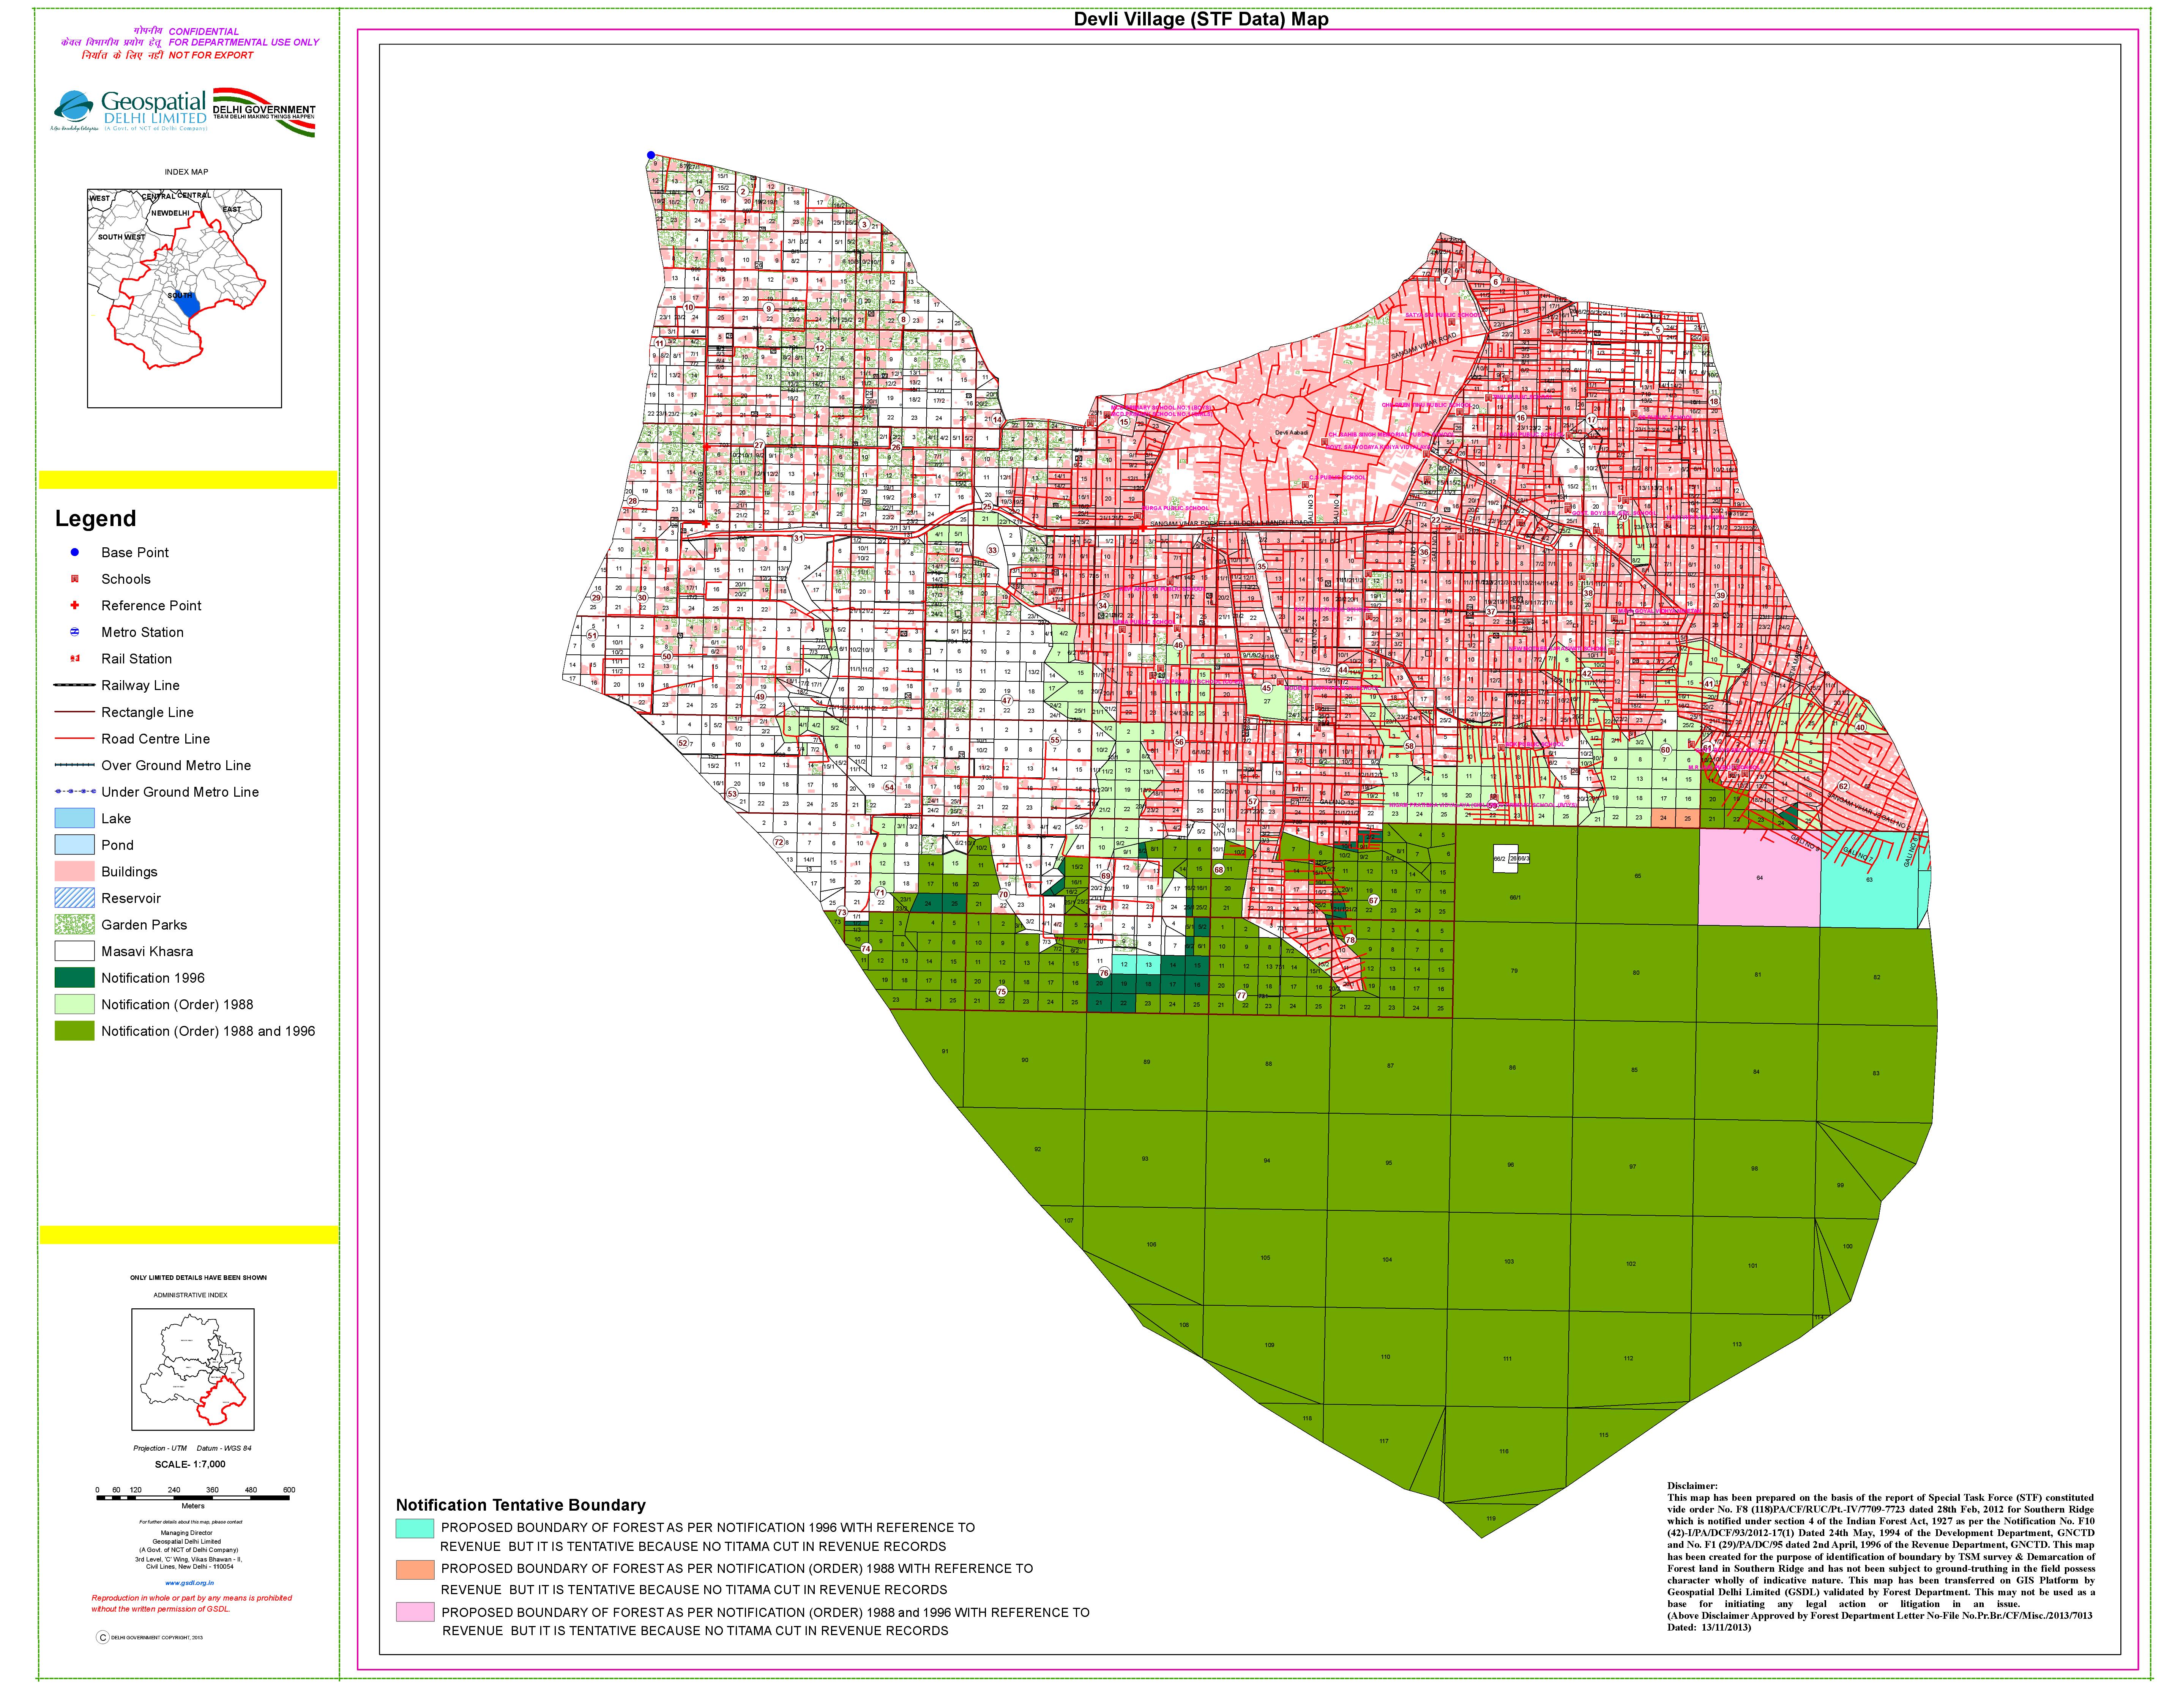Click the Railway Line legend symbol
Screen dimensions: 2164x1708
point(75,685)
